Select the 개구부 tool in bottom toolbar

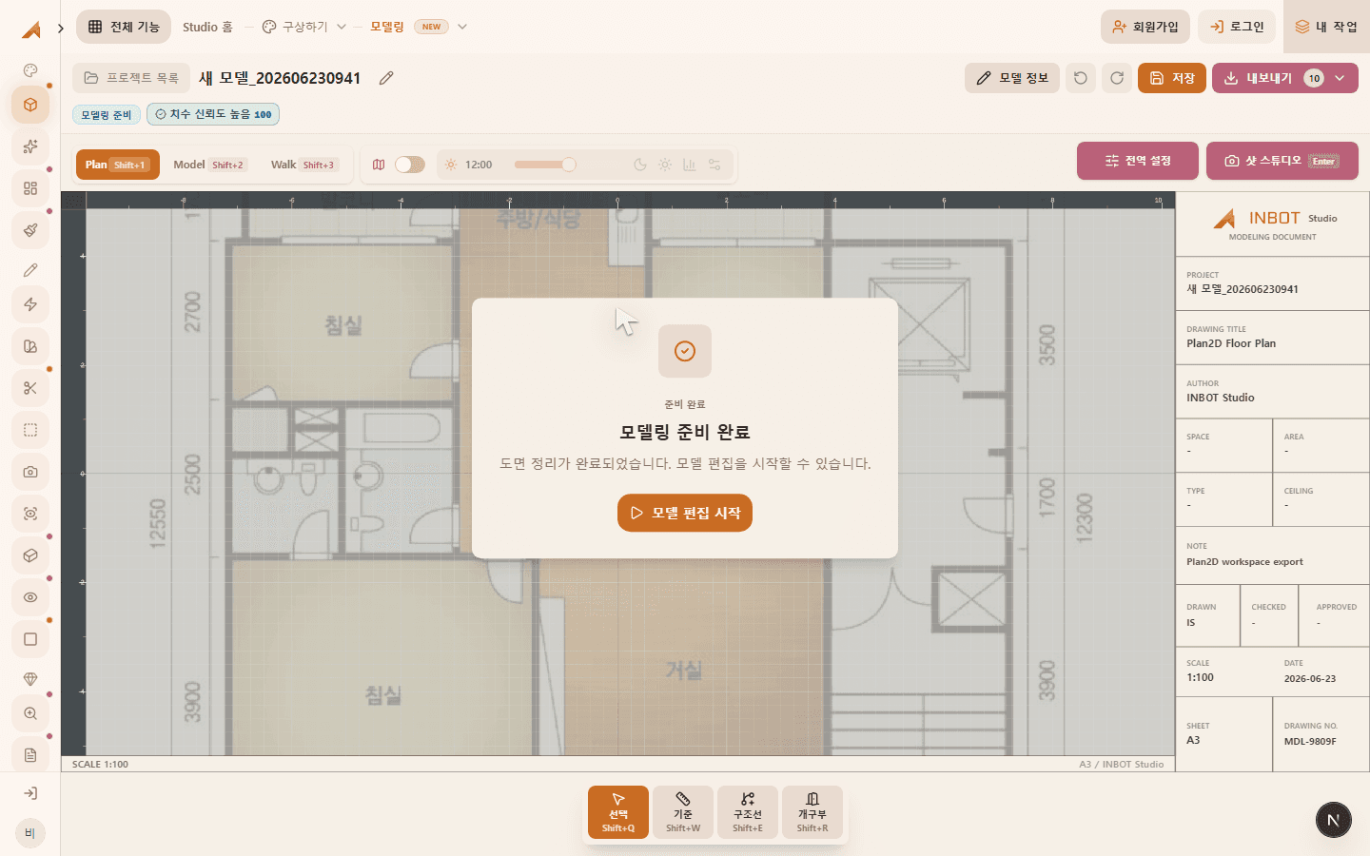812,812
